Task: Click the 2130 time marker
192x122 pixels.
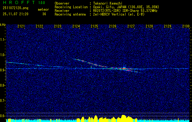Action: pyautogui.click(x=186, y=26)
